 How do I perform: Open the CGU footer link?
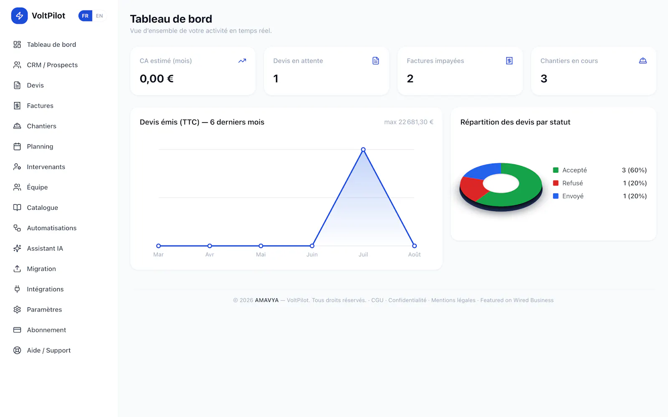point(377,300)
